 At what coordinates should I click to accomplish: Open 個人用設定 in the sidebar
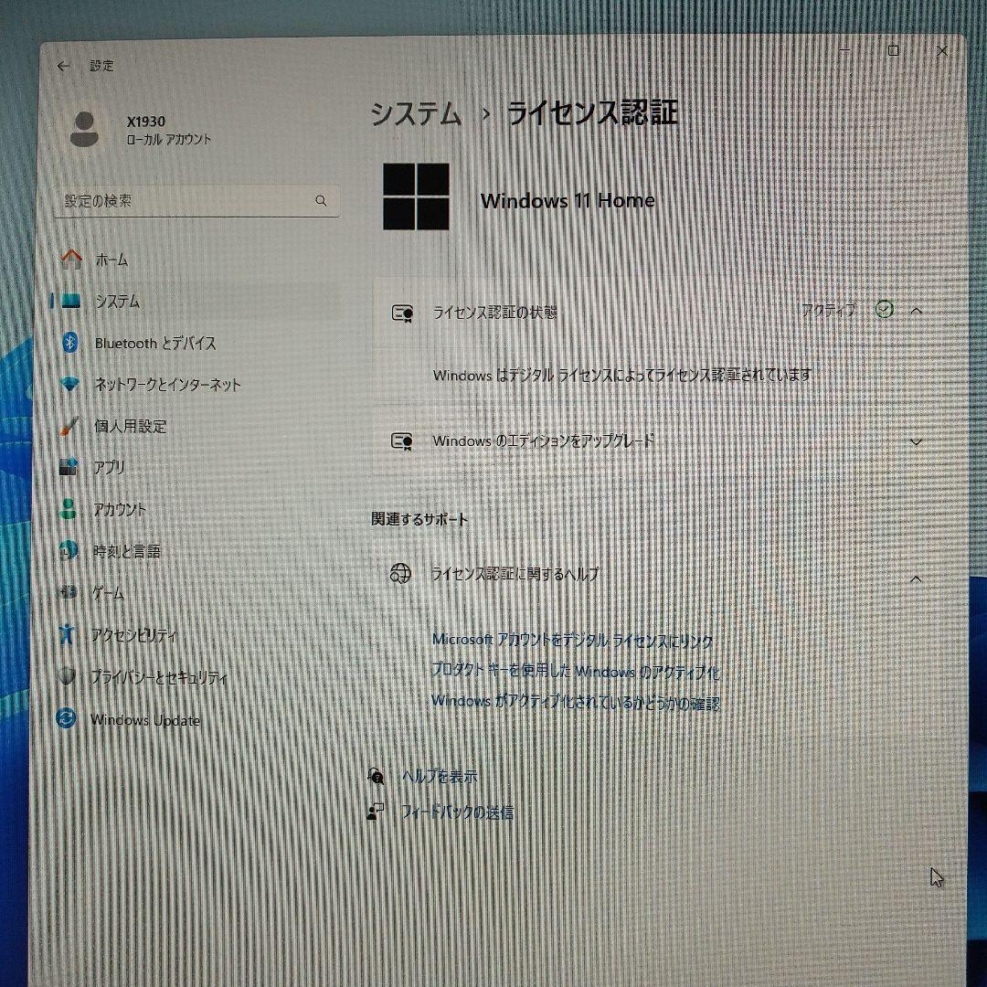tap(131, 426)
